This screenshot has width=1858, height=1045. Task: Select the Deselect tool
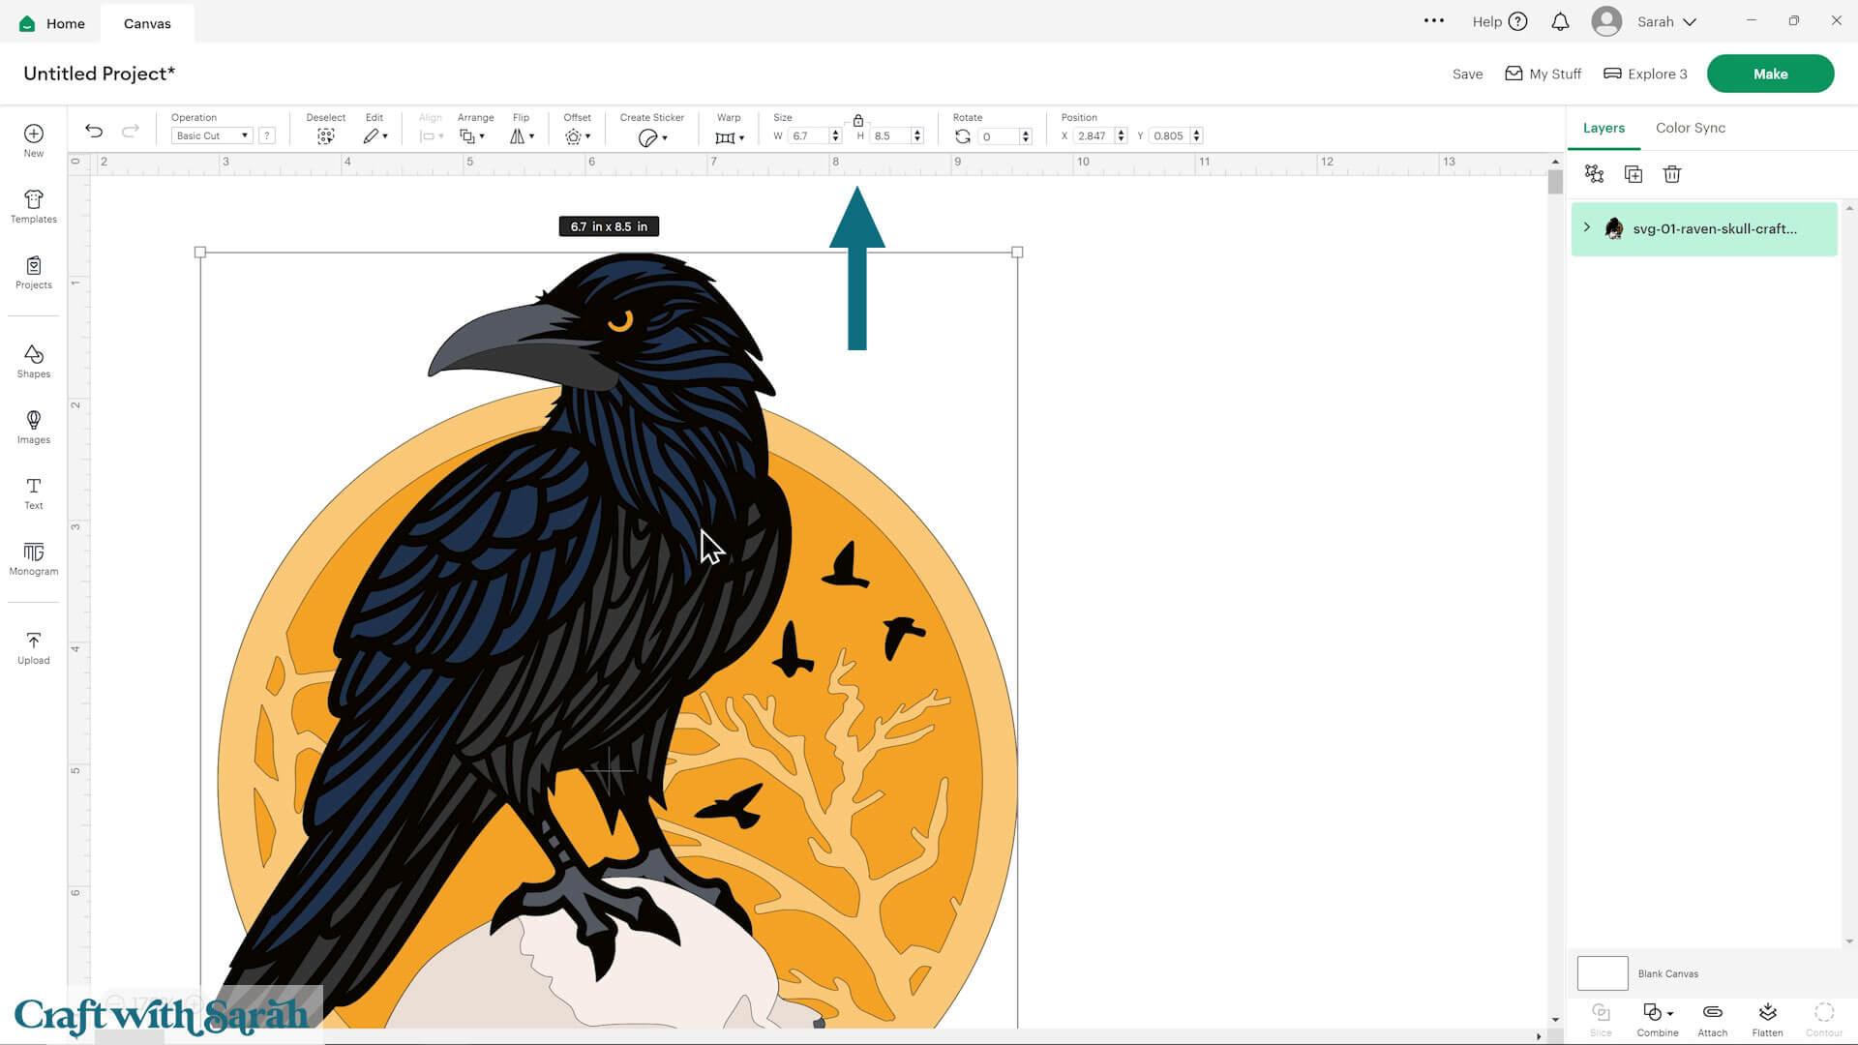pyautogui.click(x=326, y=135)
